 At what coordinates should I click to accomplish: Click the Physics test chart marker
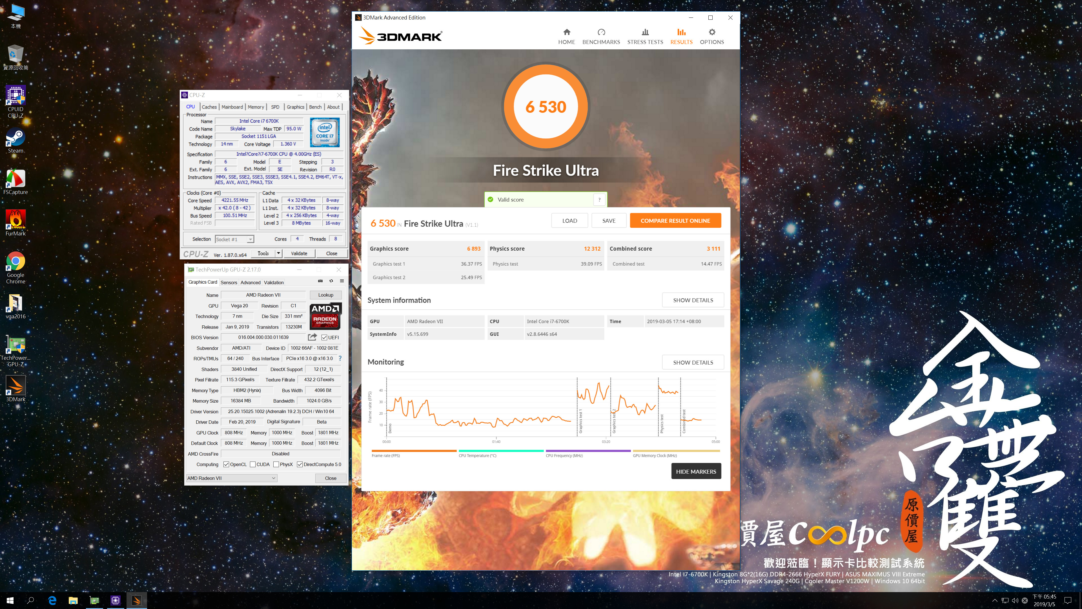pyautogui.click(x=662, y=424)
